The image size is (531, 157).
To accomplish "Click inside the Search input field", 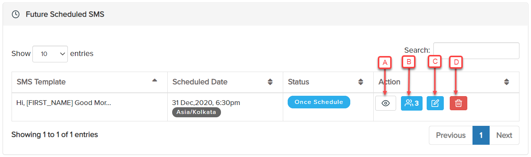I will [x=476, y=50].
